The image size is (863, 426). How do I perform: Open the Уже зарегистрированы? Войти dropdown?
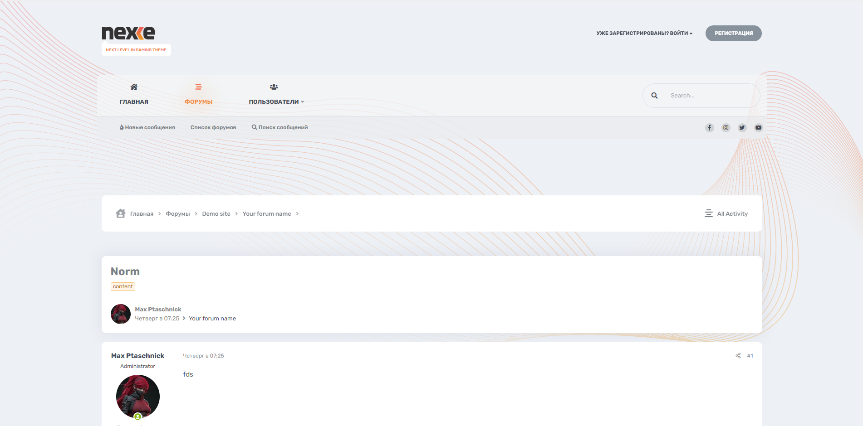point(644,34)
